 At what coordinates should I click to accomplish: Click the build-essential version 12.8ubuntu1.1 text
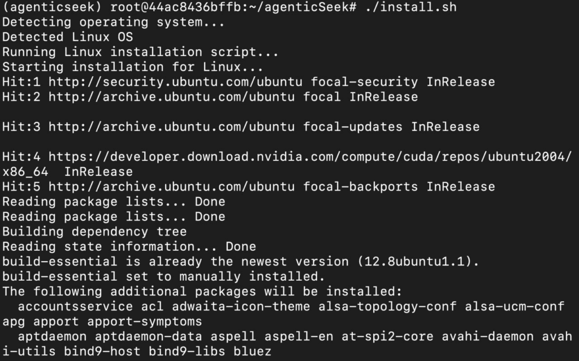[x=418, y=262]
